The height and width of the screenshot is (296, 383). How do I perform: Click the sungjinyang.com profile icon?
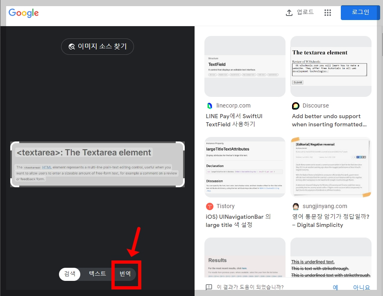(296, 206)
